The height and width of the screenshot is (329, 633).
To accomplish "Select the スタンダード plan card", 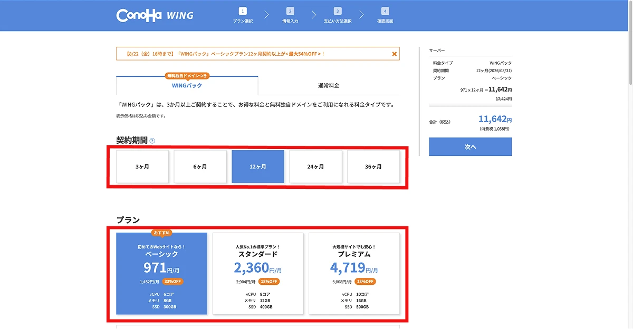I will (x=258, y=274).
